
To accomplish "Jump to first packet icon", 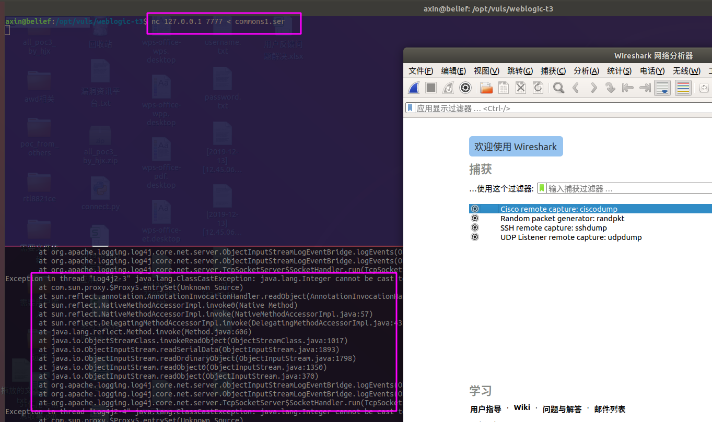I will [627, 88].
